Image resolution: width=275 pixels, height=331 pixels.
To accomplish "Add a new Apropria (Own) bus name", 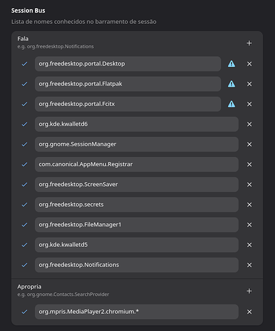I will click(x=249, y=291).
